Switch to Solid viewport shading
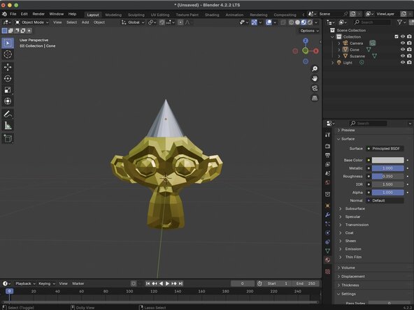 pos(298,22)
